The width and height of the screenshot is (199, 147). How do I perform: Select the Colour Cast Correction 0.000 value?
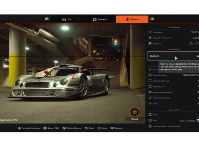pos(196,38)
